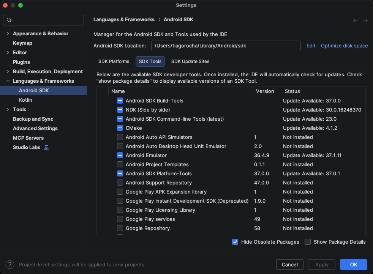Check Google Play APK Expansion library
The height and width of the screenshot is (274, 373).
click(120, 192)
